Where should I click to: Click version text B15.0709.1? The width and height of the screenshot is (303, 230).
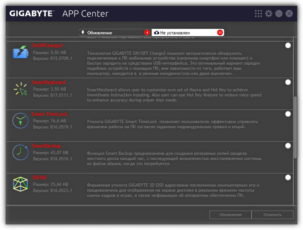61,58
